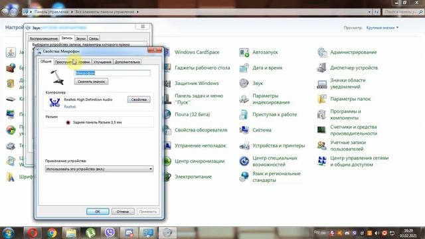
Task: Open Защитник Windows link
Action: tap(197, 83)
